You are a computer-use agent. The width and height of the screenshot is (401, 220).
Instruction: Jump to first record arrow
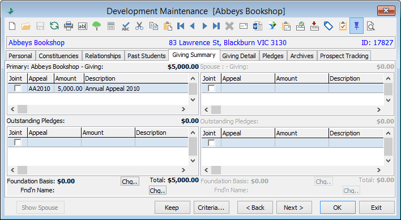[x=181, y=26]
